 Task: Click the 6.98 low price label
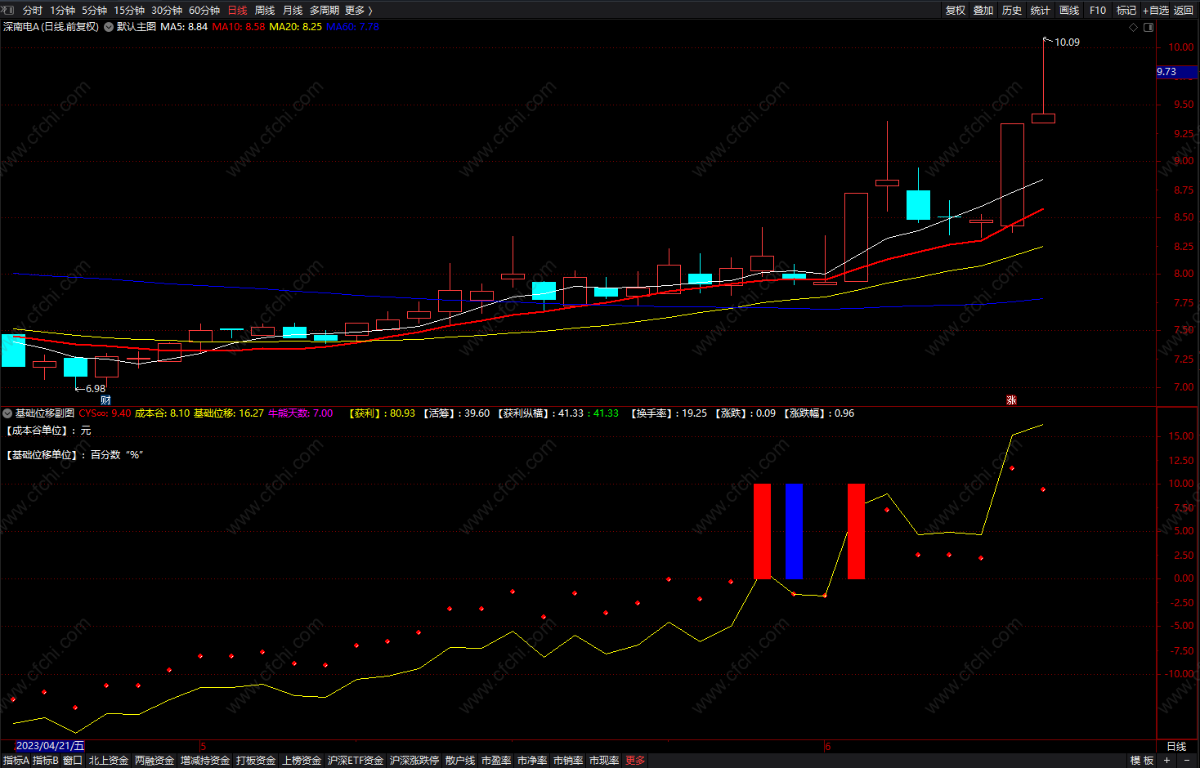[x=96, y=389]
